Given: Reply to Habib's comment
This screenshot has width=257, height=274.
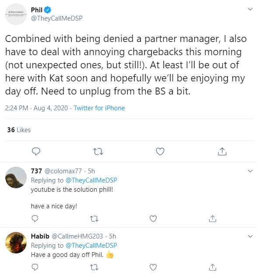Looking at the screenshot, I should (x=35, y=267).
